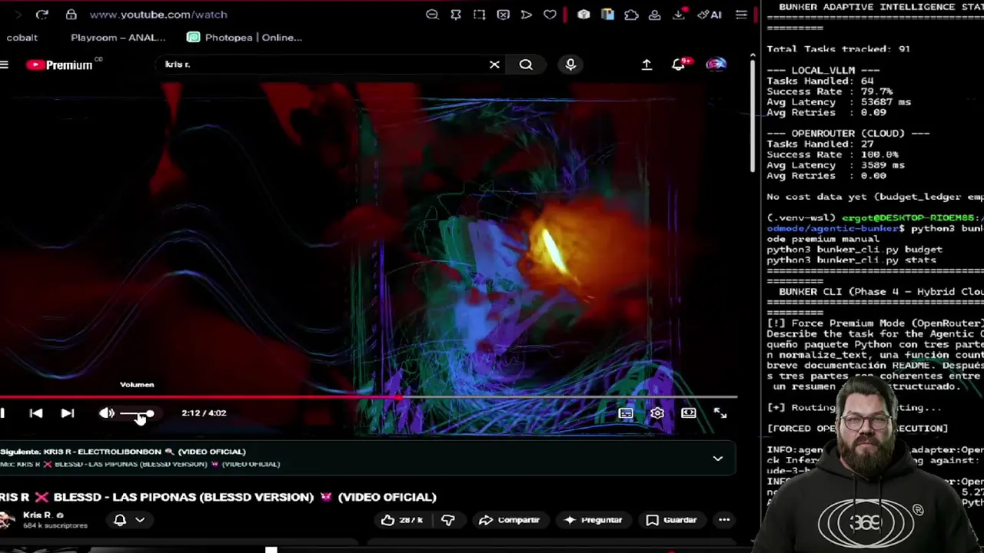Open the YouTube account avatar
The height and width of the screenshot is (553, 984).
click(716, 65)
